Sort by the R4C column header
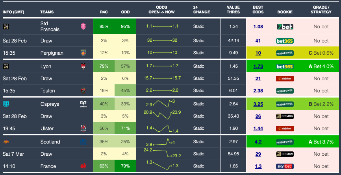Image resolution: width=341 pixels, height=175 pixels. (104, 12)
